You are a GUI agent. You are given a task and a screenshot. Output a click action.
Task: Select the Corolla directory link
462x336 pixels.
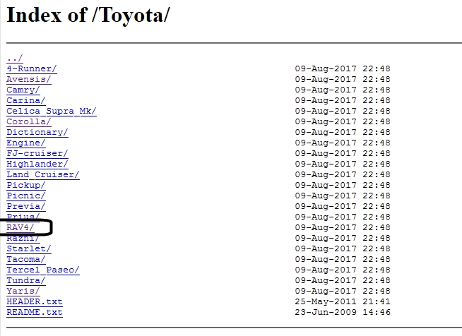click(28, 121)
